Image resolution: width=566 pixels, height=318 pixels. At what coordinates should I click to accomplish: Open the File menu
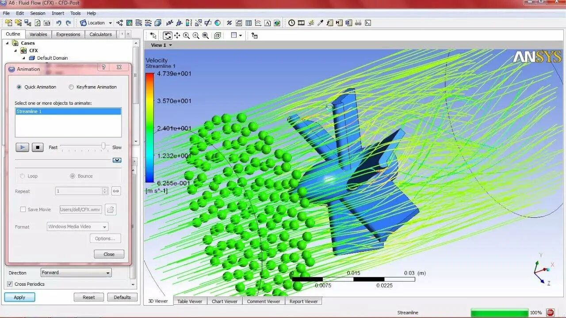point(6,13)
